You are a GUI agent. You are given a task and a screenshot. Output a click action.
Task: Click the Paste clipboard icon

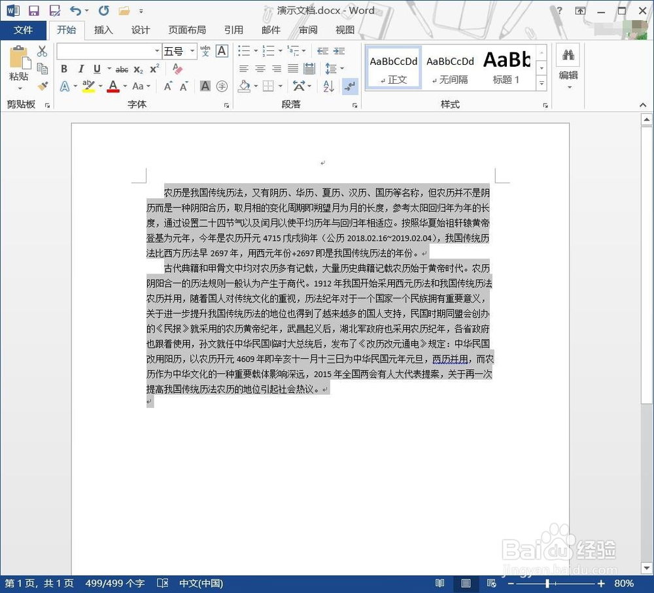coord(20,57)
